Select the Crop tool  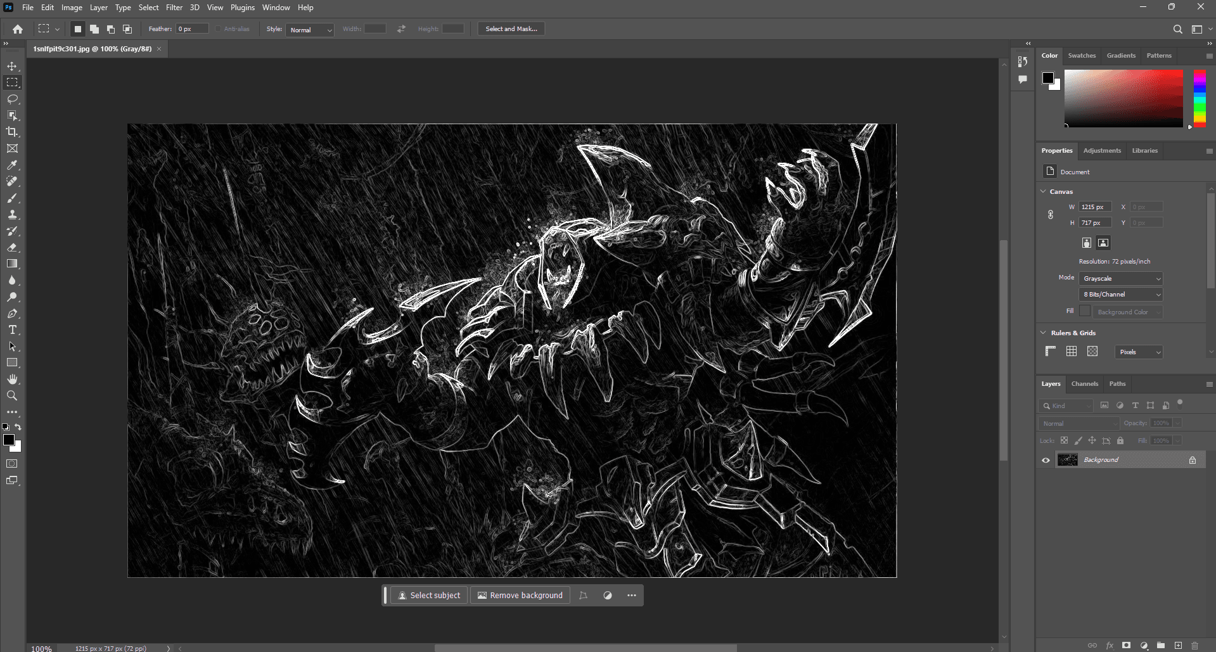pyautogui.click(x=12, y=132)
